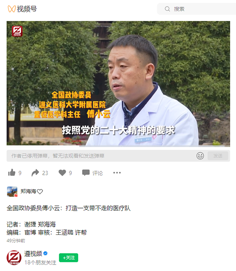Click the 视频号 butterfly logo

(11, 9)
